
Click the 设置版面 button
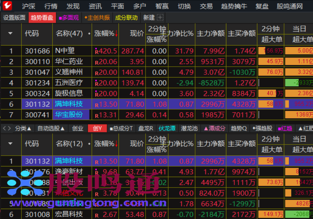14,17
